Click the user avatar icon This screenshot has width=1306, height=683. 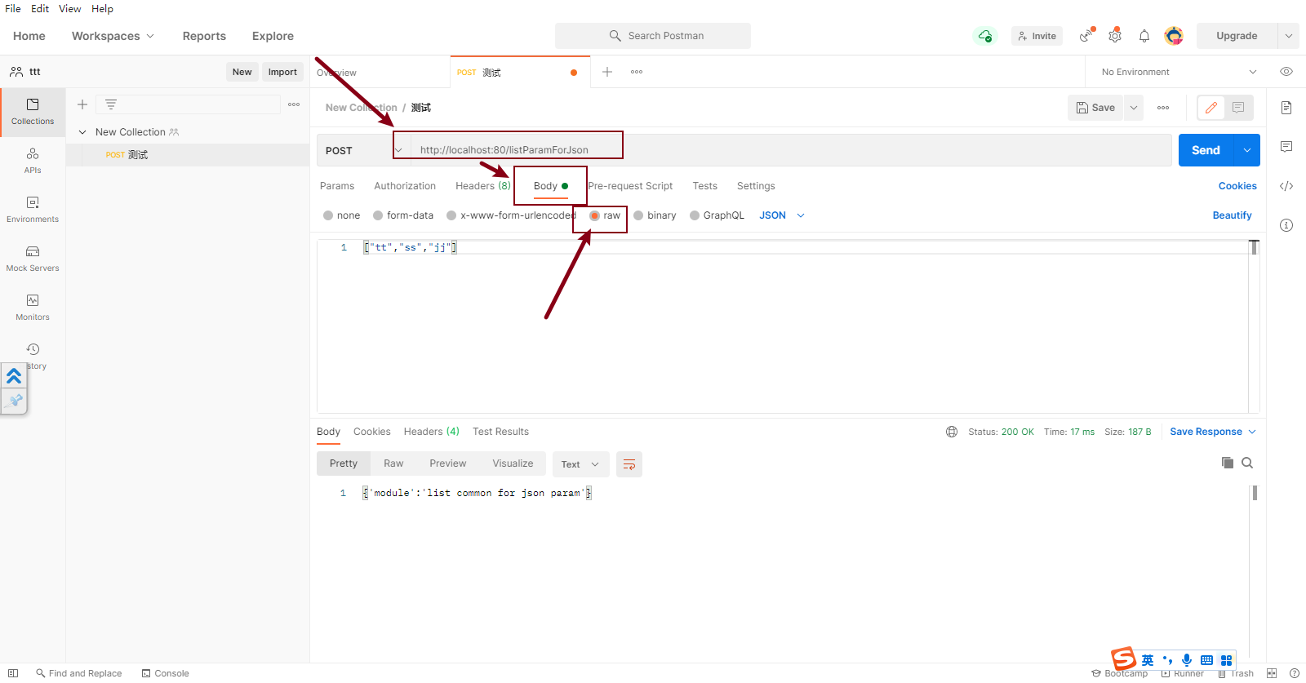[1174, 36]
